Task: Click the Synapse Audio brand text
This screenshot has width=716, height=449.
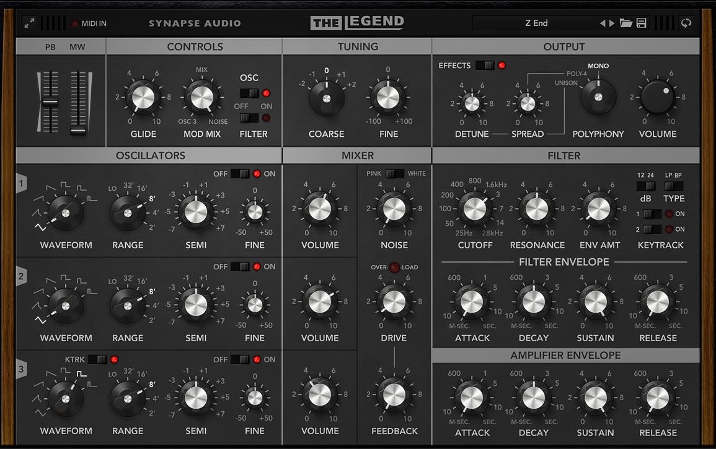Action: pos(195,24)
